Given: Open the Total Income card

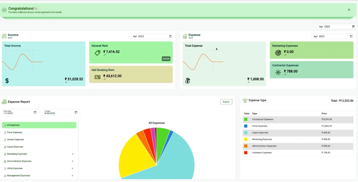Looking at the screenshot, I should click(x=44, y=64).
